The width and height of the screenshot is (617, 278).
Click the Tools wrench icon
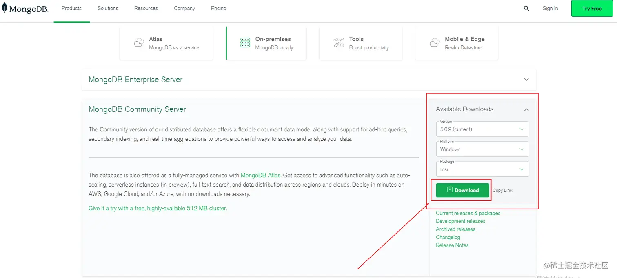tap(339, 43)
